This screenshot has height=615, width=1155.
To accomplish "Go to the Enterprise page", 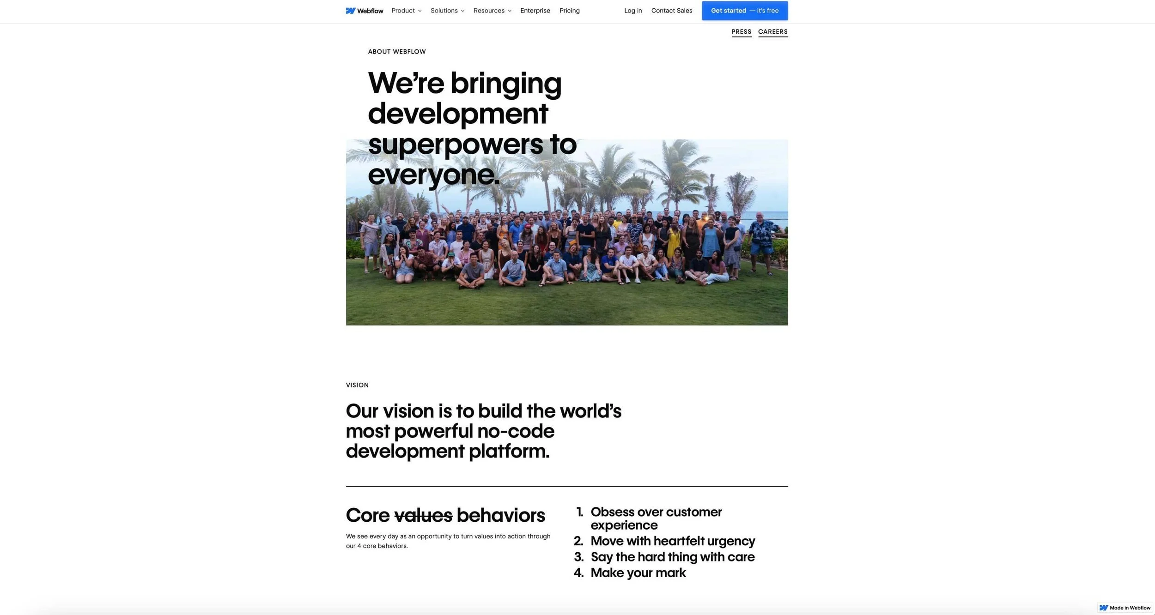I will pos(535,11).
